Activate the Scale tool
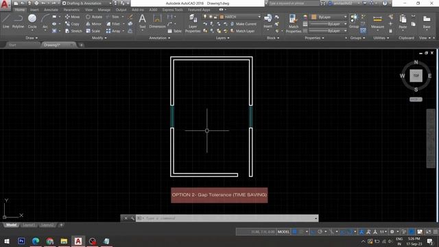Screen dimensions: 439x247 coord(93,31)
